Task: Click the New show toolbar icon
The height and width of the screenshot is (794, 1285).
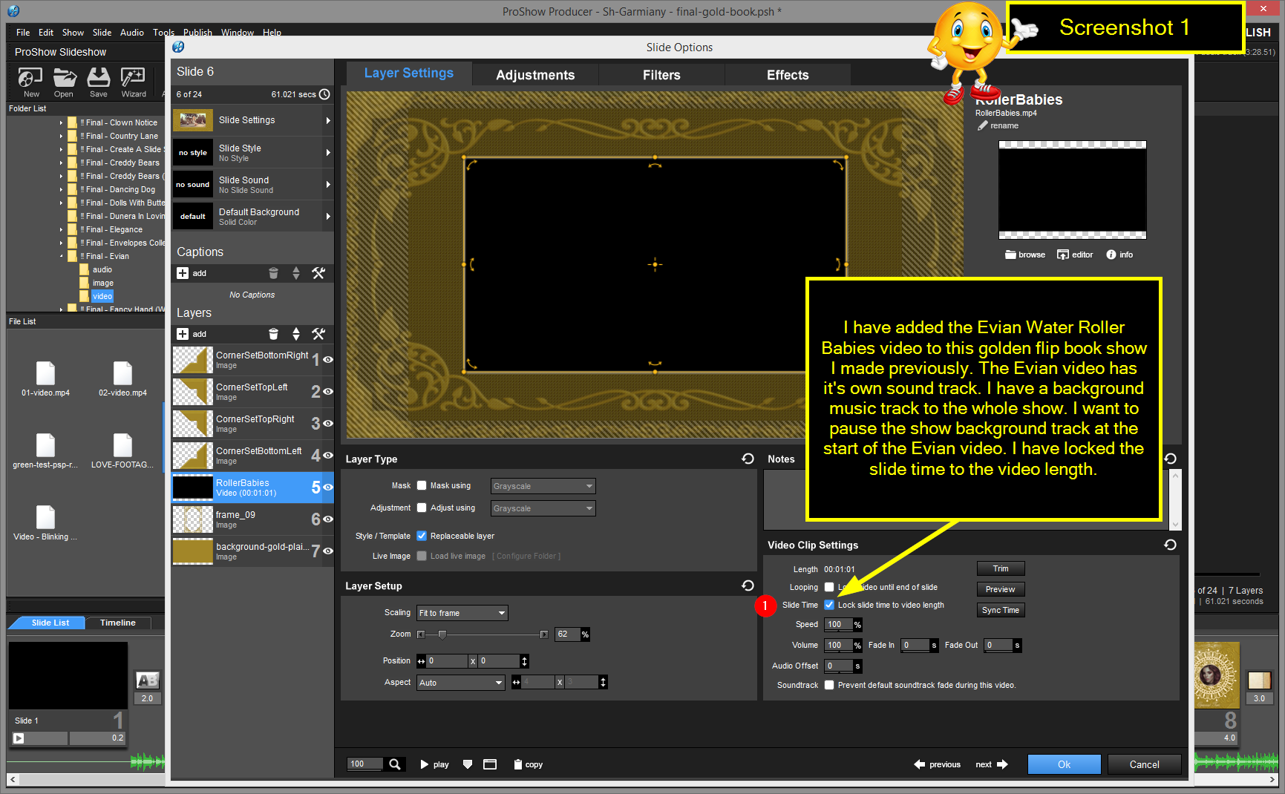Action: (30, 82)
